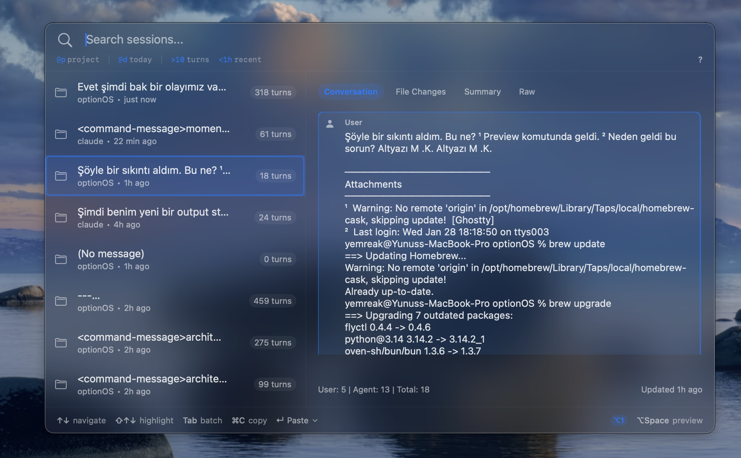Screen dimensions: 741x458
Task: Click the copy shortcut button
Action: (249, 420)
